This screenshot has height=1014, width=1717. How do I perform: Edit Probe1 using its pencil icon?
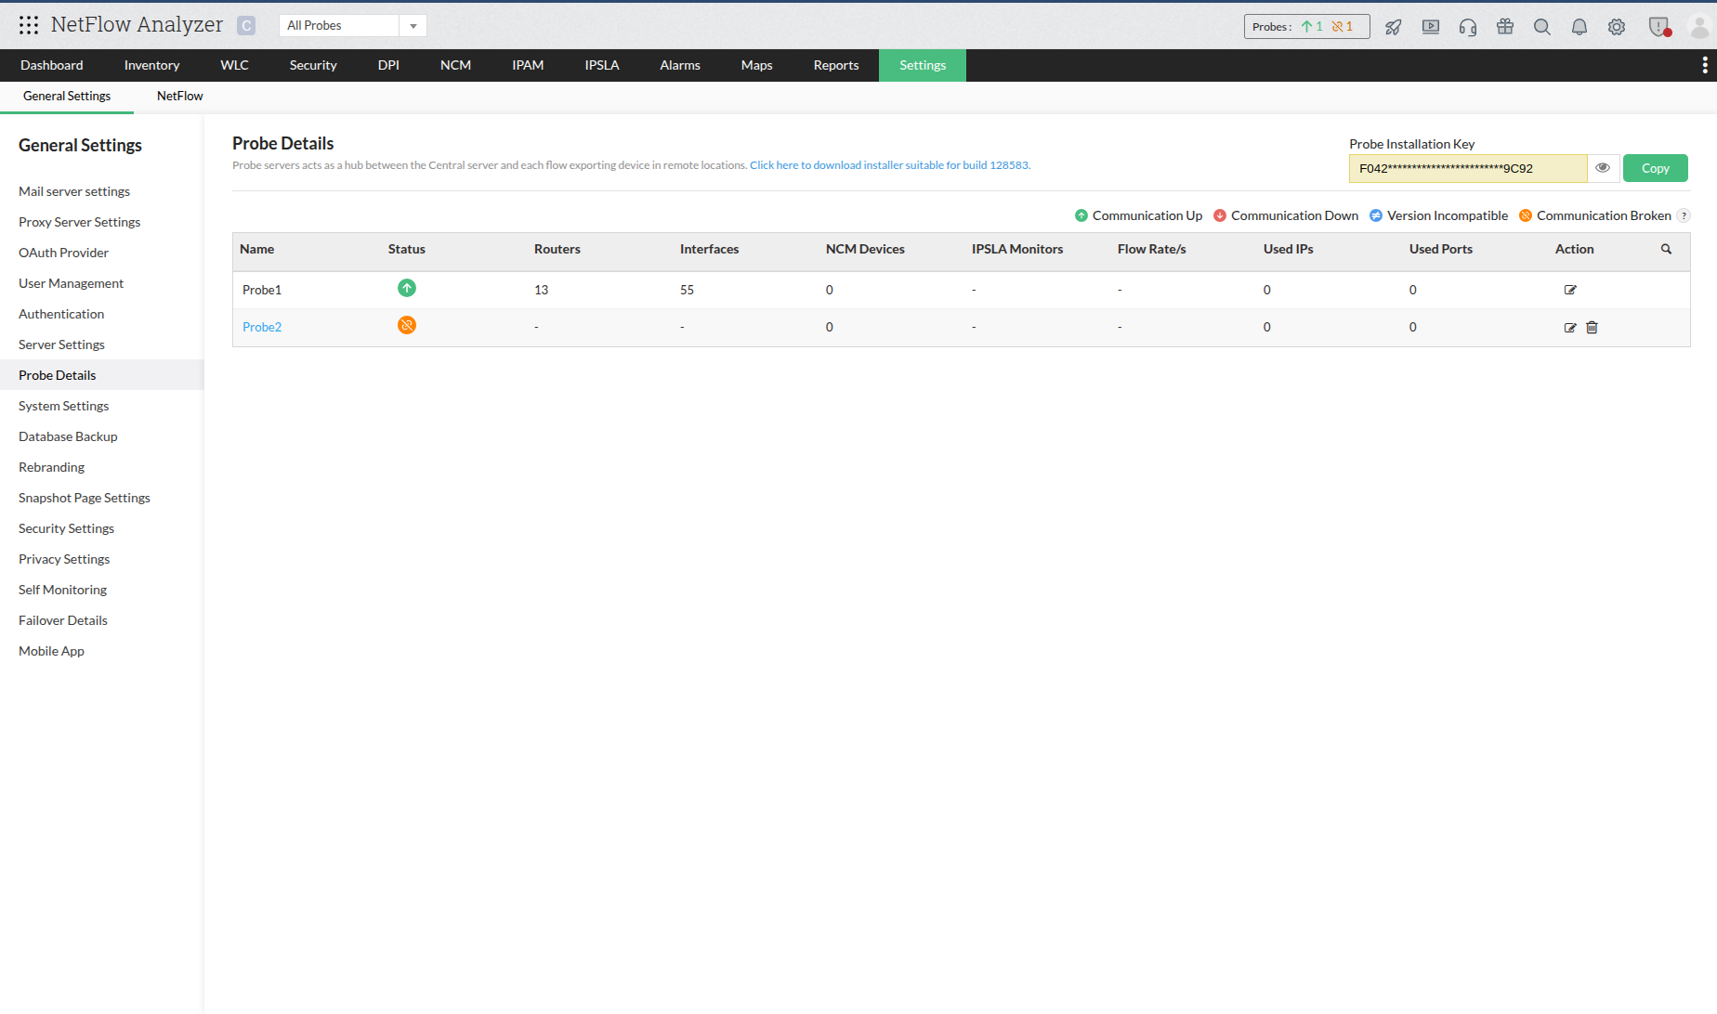[x=1569, y=289]
